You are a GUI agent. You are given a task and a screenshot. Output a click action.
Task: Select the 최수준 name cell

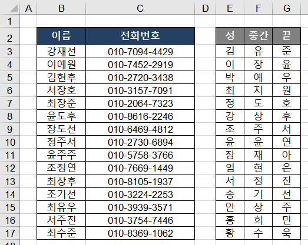pos(61,233)
